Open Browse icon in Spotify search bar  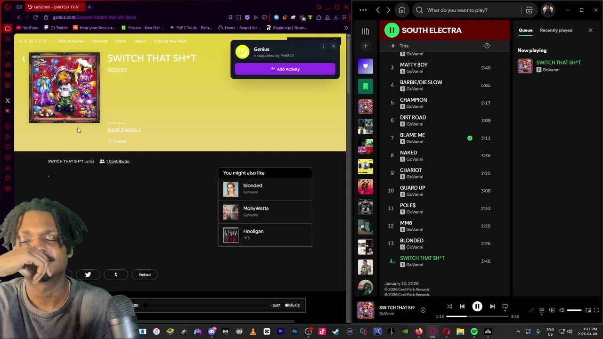[x=529, y=10]
